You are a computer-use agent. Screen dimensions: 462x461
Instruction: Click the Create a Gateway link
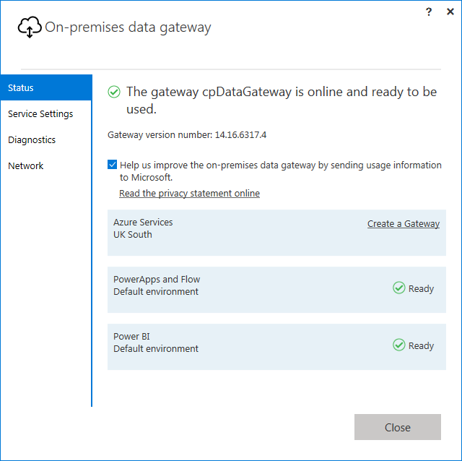click(x=403, y=223)
